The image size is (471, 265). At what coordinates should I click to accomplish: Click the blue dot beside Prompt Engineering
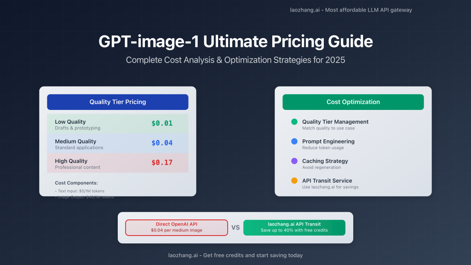click(x=294, y=141)
